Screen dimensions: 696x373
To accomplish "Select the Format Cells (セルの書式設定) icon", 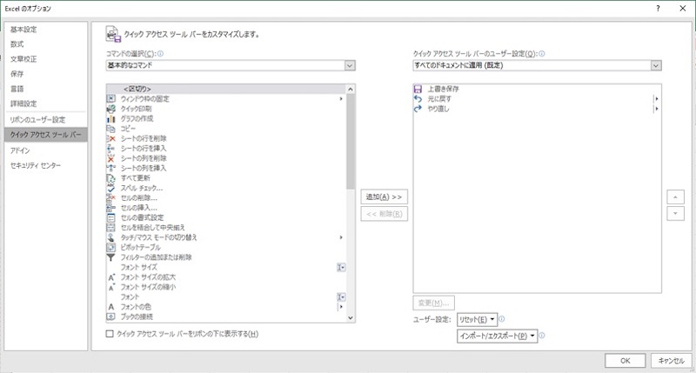I will tap(111, 217).
